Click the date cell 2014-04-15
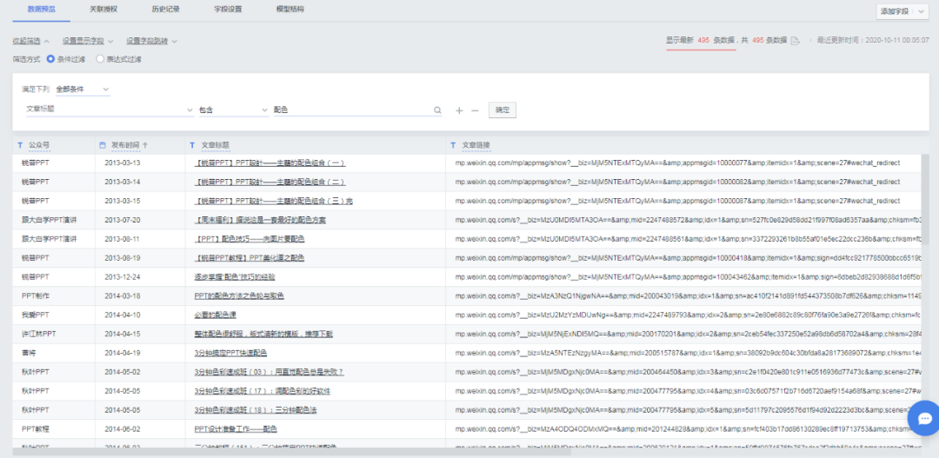 [123, 334]
